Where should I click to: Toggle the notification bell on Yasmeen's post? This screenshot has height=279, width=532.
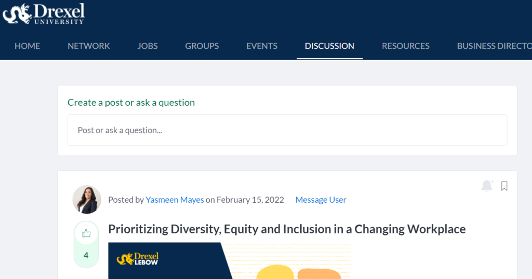pos(487,186)
